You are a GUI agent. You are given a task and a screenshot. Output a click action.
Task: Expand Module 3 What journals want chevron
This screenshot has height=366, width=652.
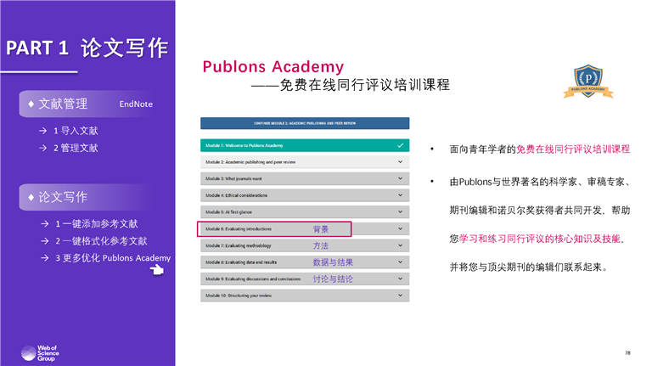click(x=400, y=178)
